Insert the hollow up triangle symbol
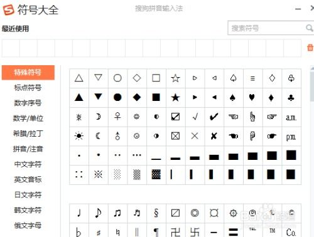 [79, 78]
